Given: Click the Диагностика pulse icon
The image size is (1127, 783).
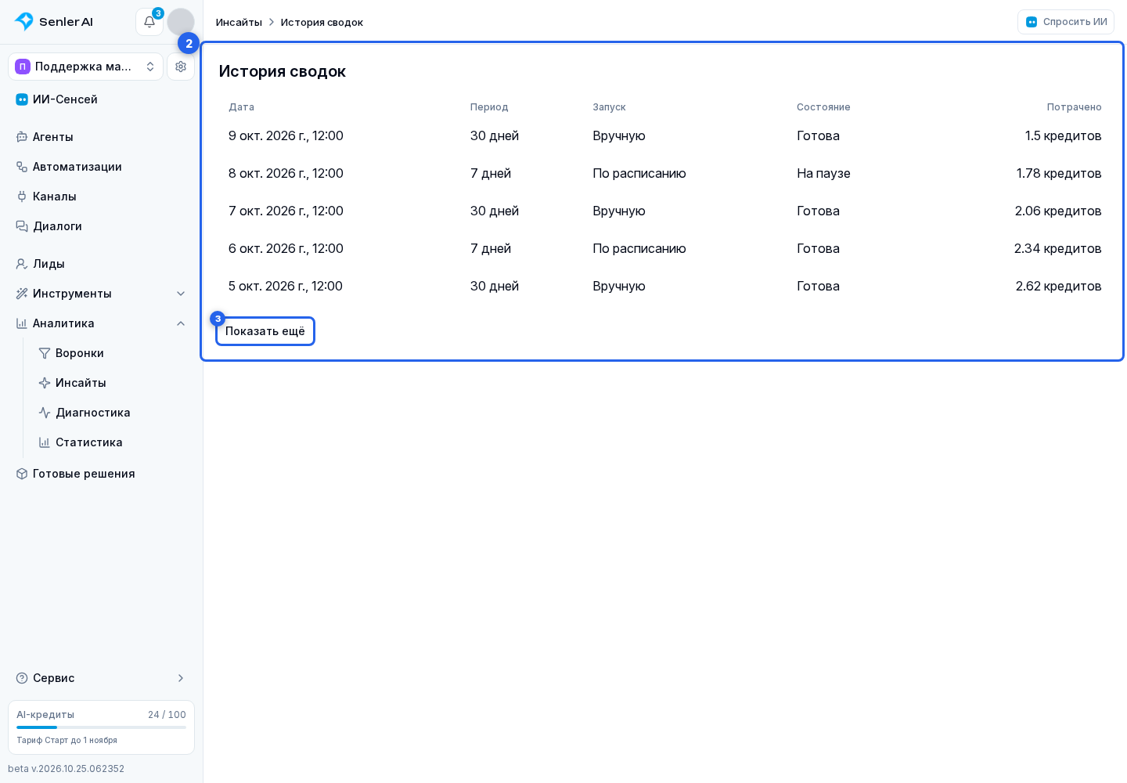Looking at the screenshot, I should [x=45, y=413].
